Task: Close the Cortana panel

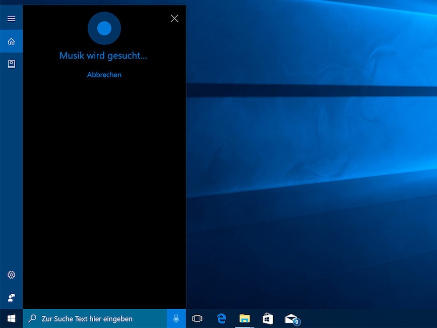Action: [x=174, y=18]
